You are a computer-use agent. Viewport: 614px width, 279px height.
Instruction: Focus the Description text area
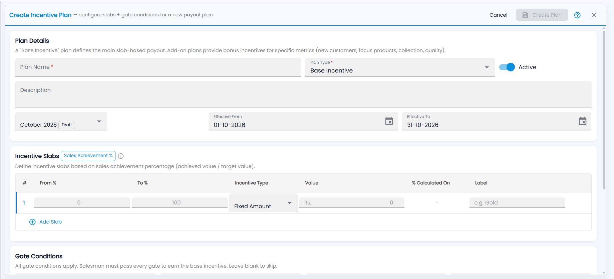click(303, 94)
